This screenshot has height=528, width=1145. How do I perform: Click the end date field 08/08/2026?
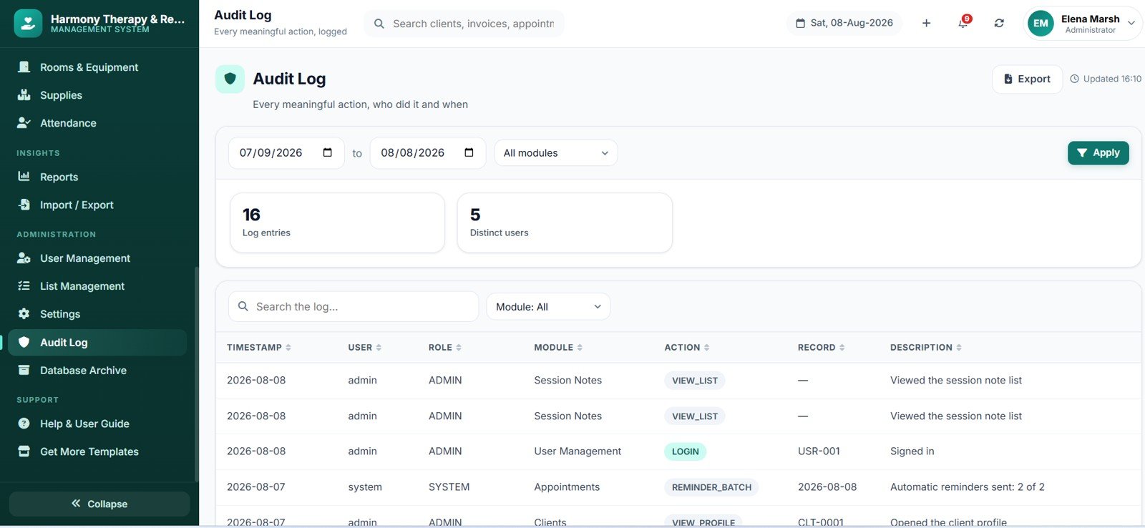pos(428,153)
